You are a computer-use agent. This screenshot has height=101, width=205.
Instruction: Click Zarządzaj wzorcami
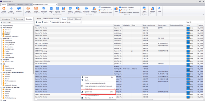click(x=105, y=10)
